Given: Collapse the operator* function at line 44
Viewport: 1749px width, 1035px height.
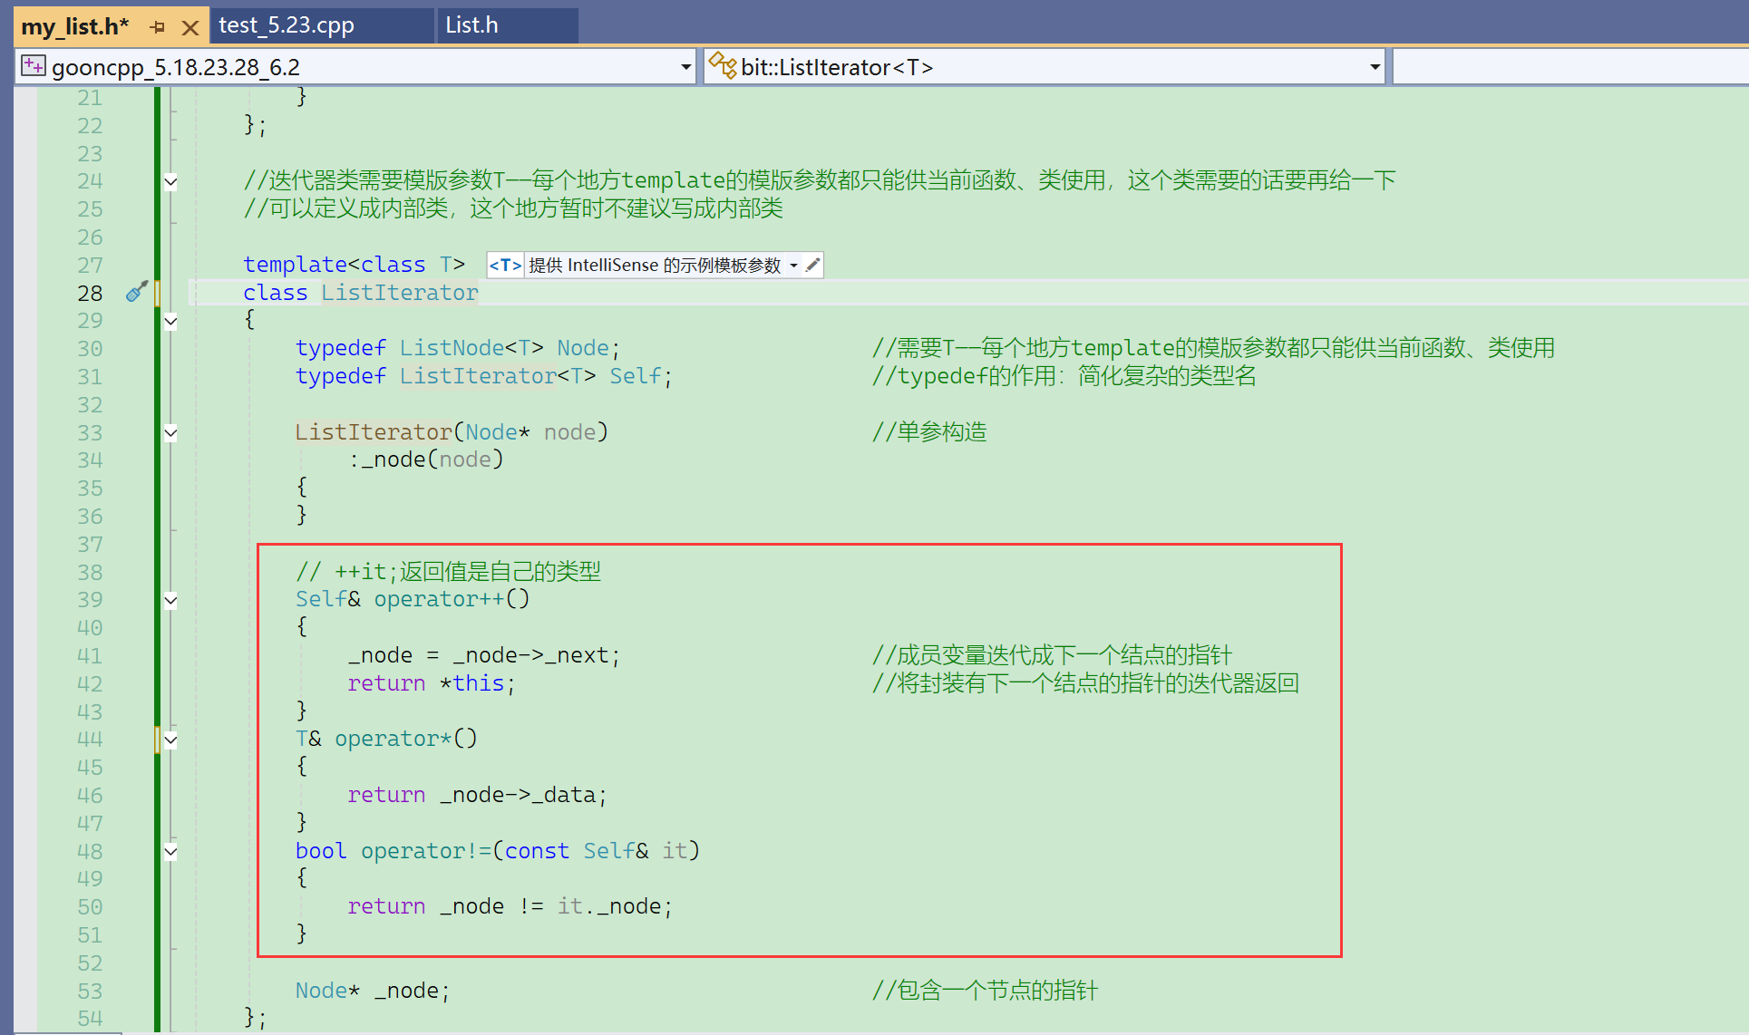Looking at the screenshot, I should (x=170, y=740).
